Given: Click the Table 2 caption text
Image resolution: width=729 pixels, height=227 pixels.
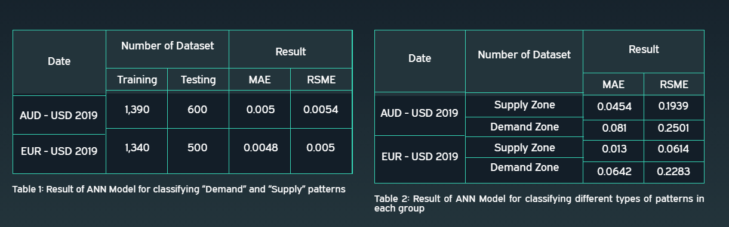Looking at the screenshot, I should click(x=539, y=203).
